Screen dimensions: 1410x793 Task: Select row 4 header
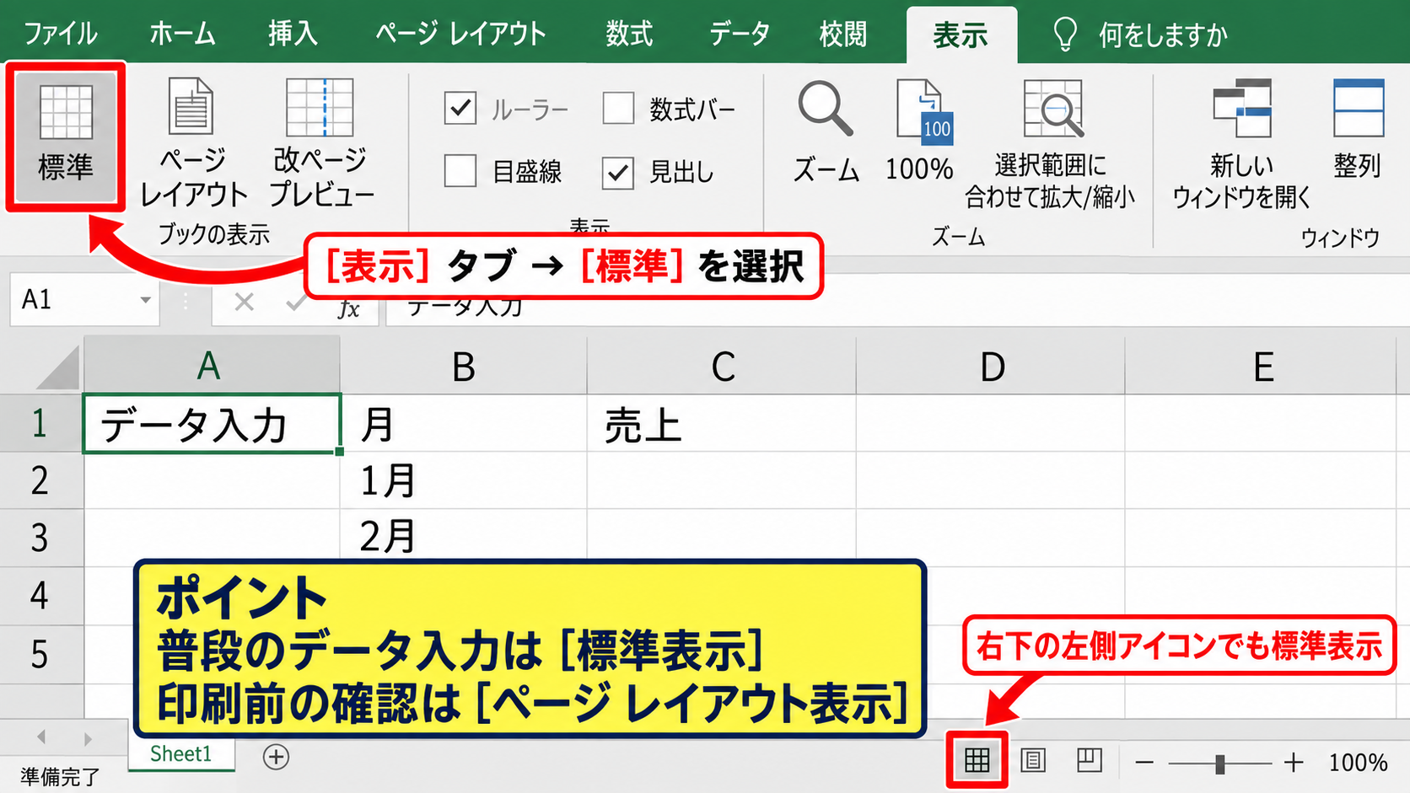40,595
